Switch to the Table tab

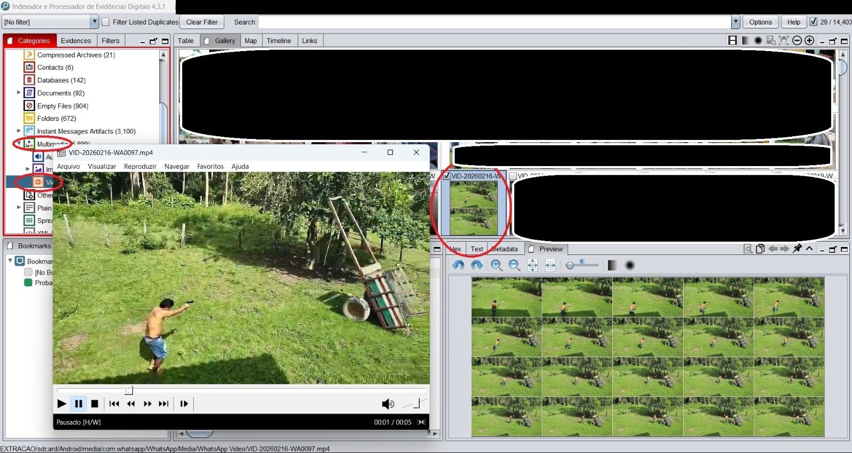pyautogui.click(x=186, y=40)
